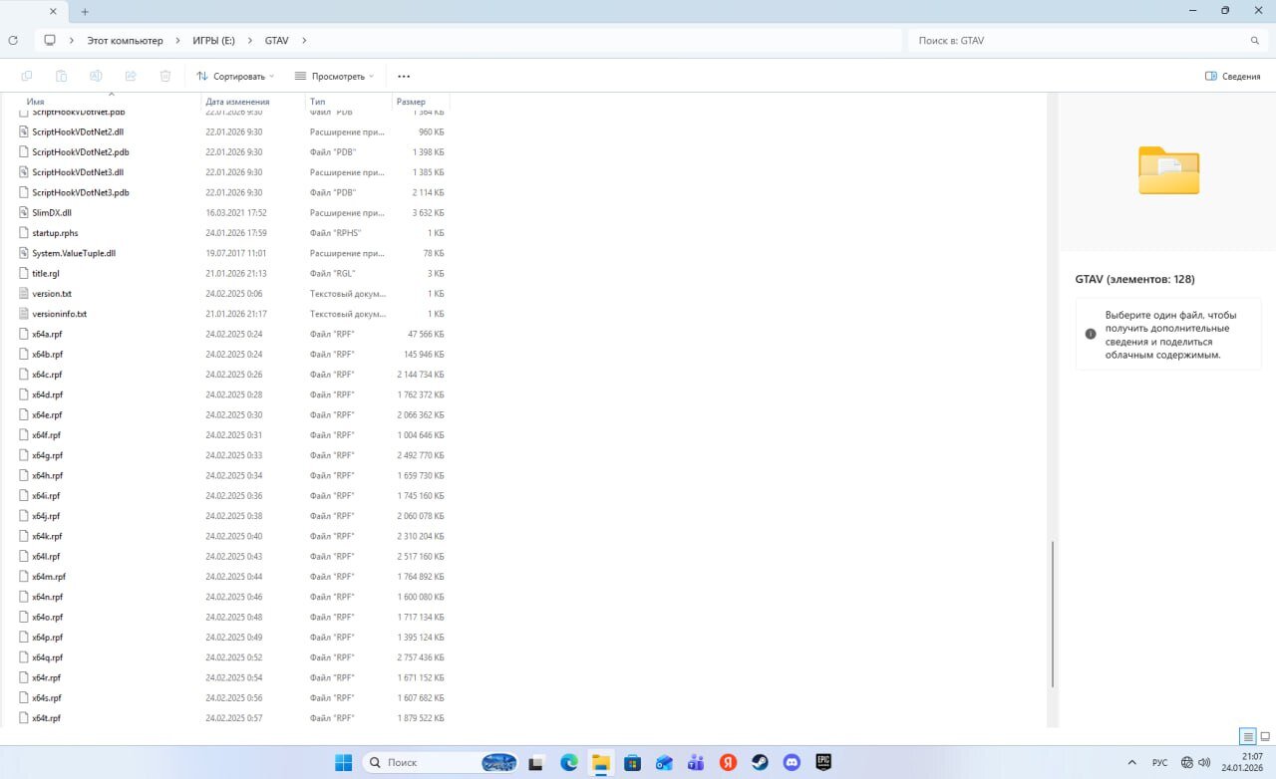Expand the Сортировать sort dropdown

click(235, 76)
